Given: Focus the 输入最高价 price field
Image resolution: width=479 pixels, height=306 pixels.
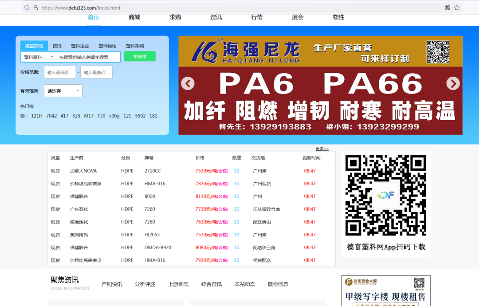Looking at the screenshot, I should [x=96, y=72].
